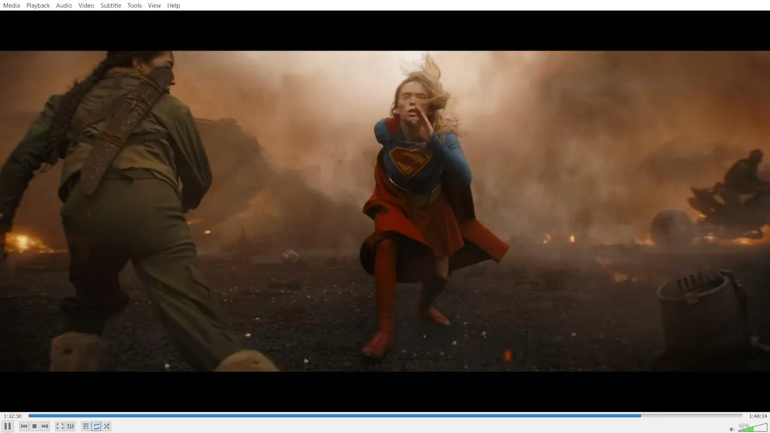Mute the audio using speaker icon

732,429
